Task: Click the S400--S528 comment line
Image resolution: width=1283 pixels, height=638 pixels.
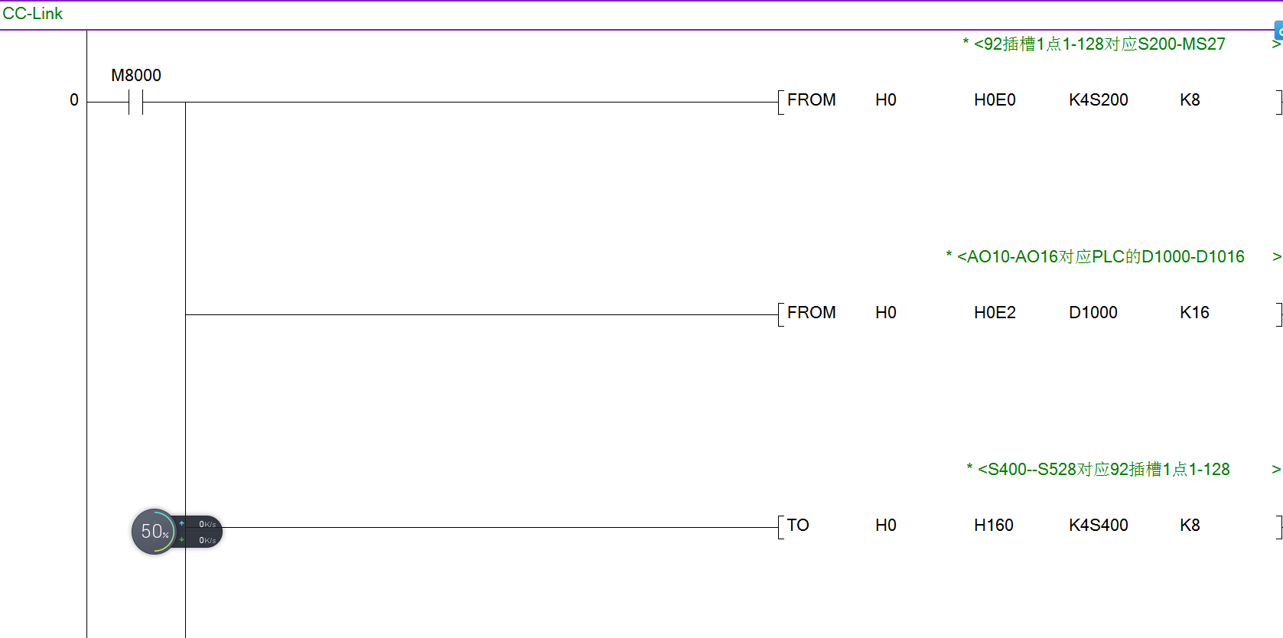Action: (1103, 470)
